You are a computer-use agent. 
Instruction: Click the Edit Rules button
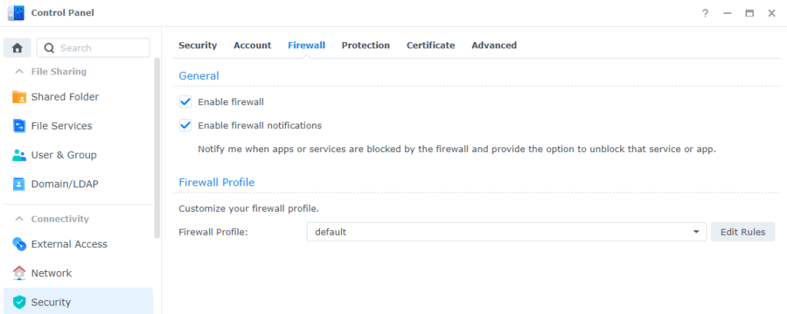pos(742,232)
